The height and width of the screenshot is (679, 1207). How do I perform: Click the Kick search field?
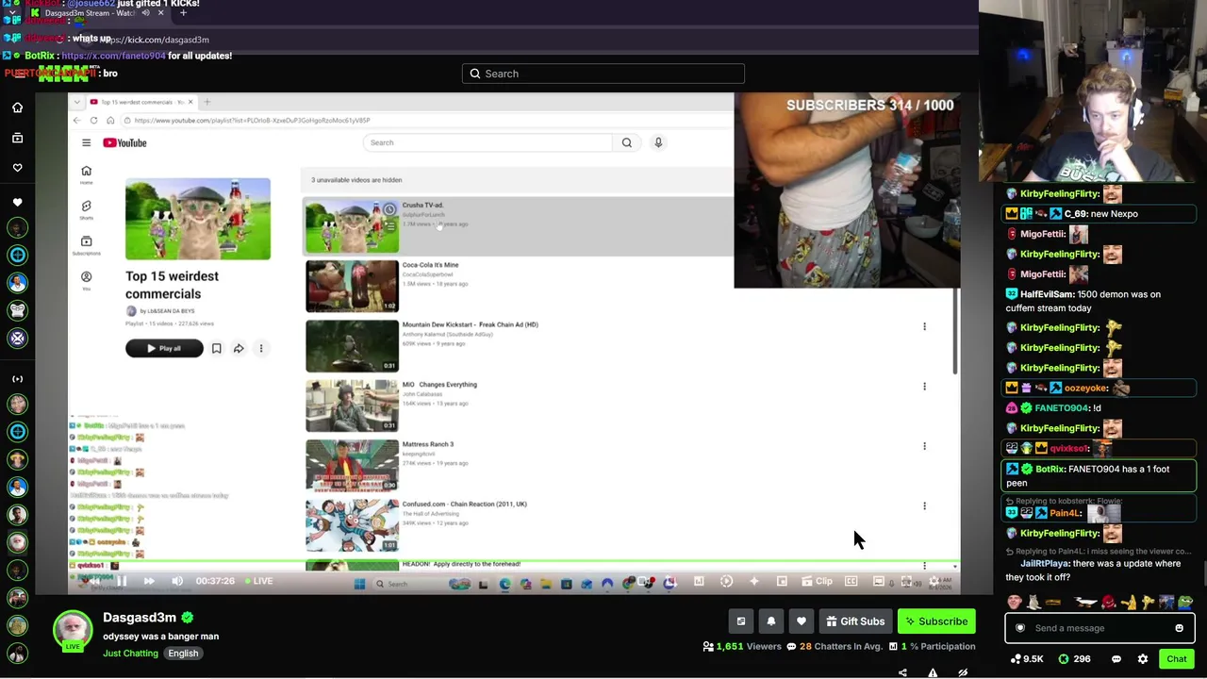point(603,74)
